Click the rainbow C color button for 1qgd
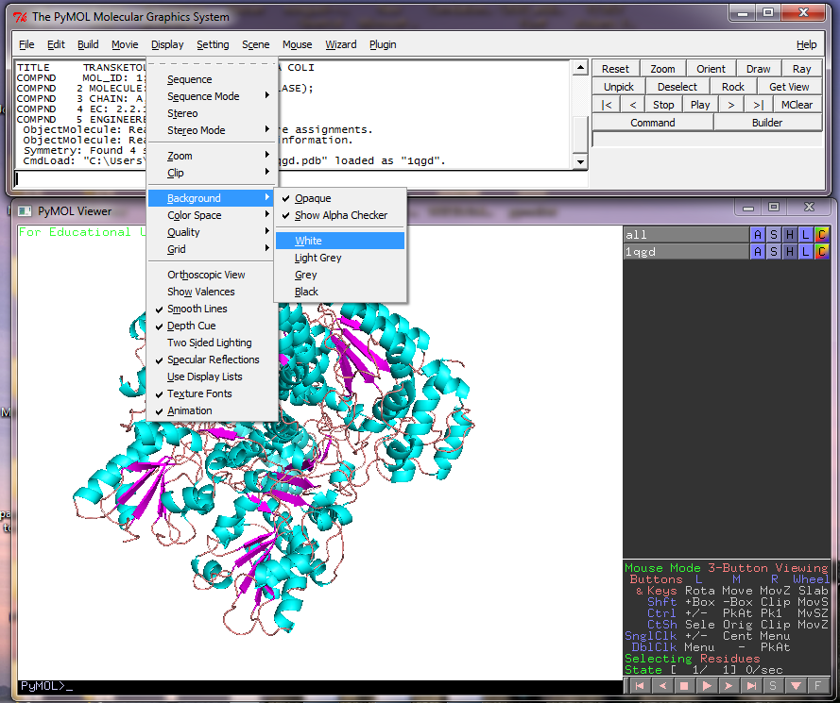 (x=822, y=252)
